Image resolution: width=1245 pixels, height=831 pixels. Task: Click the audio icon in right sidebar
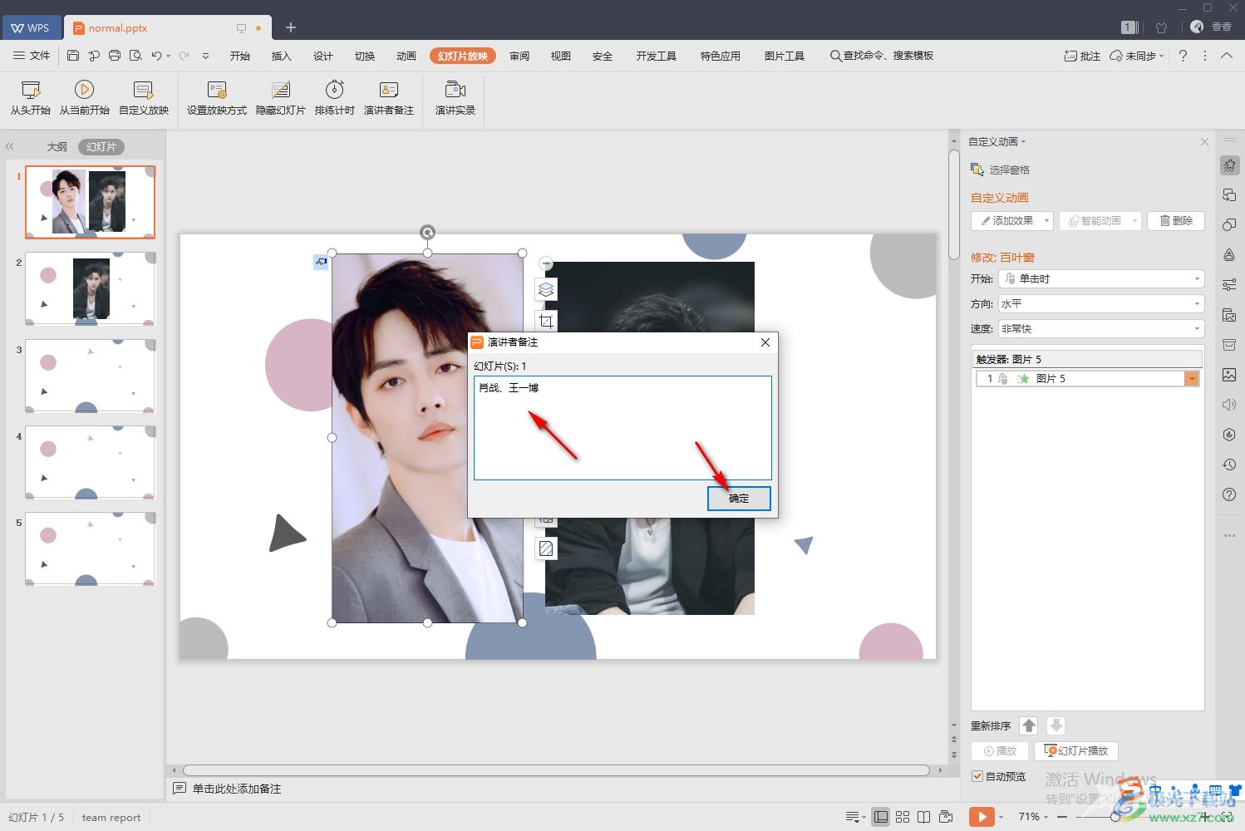tap(1229, 405)
